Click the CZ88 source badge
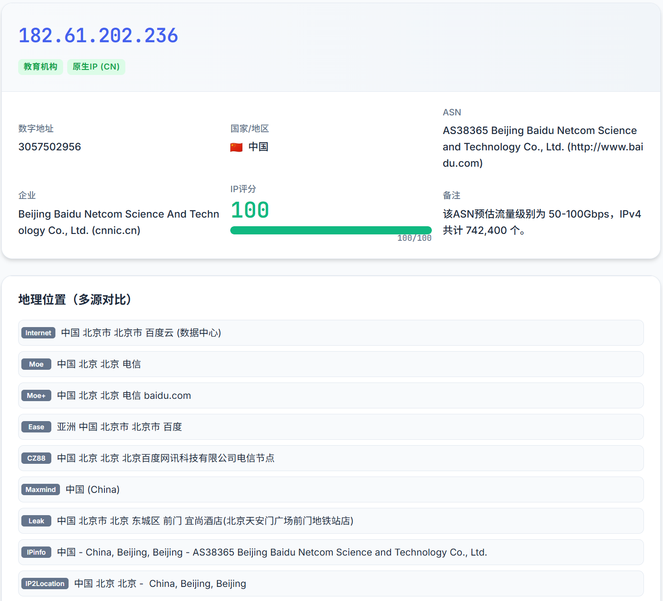Image resolution: width=663 pixels, height=601 pixels. pyautogui.click(x=36, y=458)
